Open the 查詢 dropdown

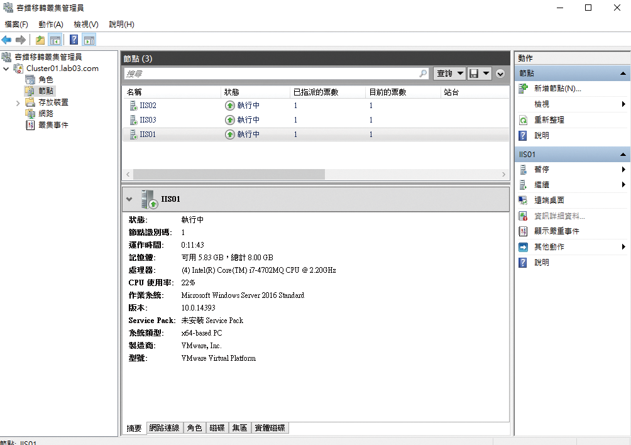point(449,74)
